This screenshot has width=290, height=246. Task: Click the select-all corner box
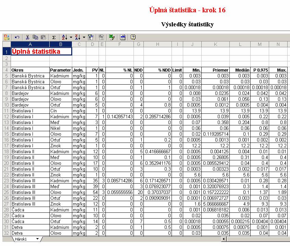[x=7, y=44]
